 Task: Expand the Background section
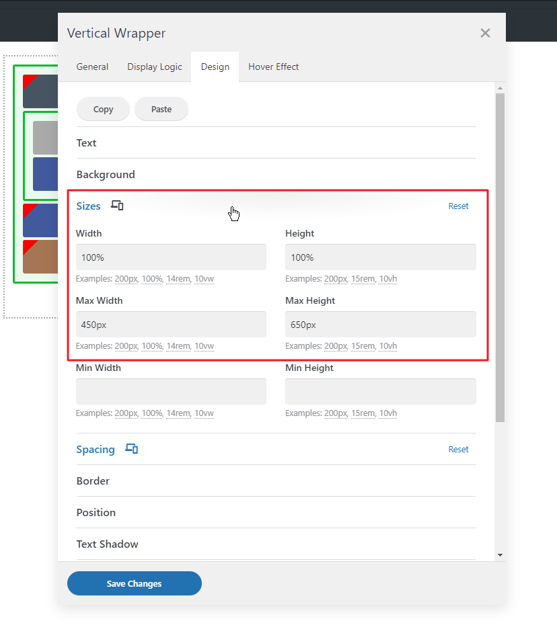point(276,175)
